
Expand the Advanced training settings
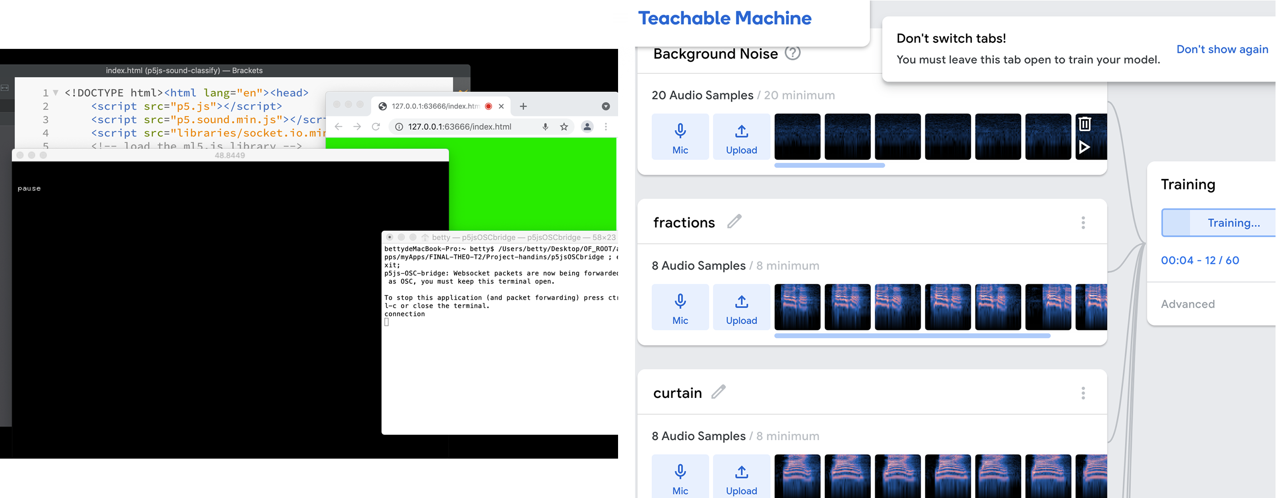[x=1188, y=304]
